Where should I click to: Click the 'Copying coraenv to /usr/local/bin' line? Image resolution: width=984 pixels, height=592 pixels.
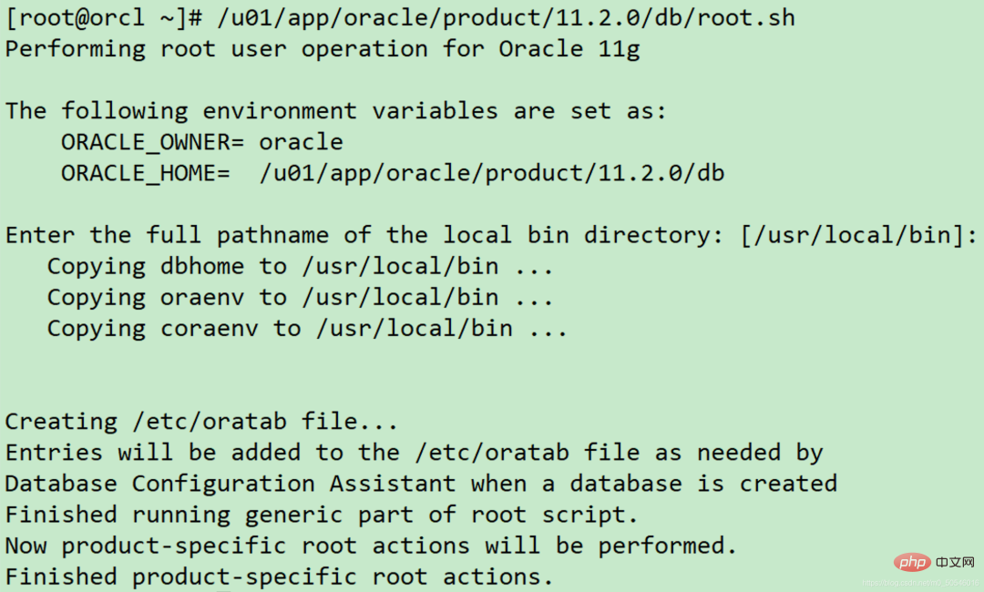click(x=308, y=329)
